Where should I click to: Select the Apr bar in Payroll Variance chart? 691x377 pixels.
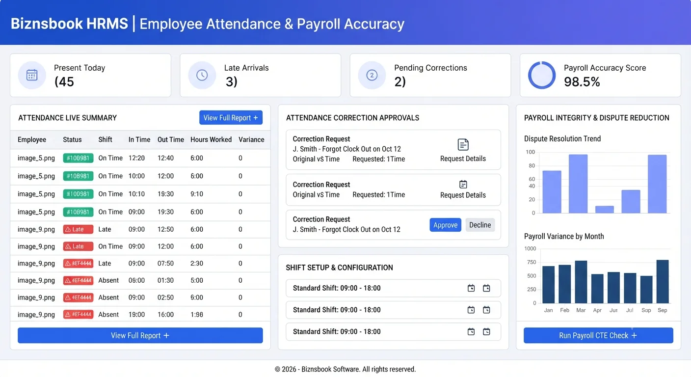click(x=597, y=289)
